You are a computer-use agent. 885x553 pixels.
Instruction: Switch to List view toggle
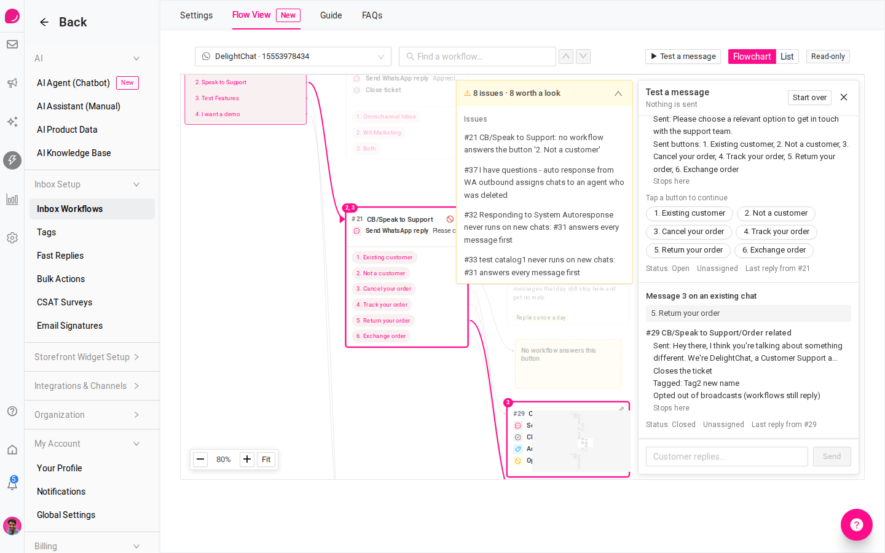coord(787,57)
